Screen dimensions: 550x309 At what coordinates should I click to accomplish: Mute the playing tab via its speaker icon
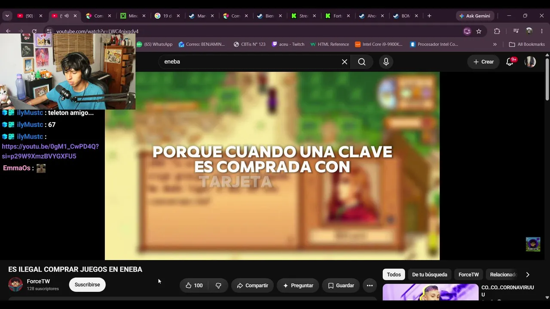tap(66, 16)
